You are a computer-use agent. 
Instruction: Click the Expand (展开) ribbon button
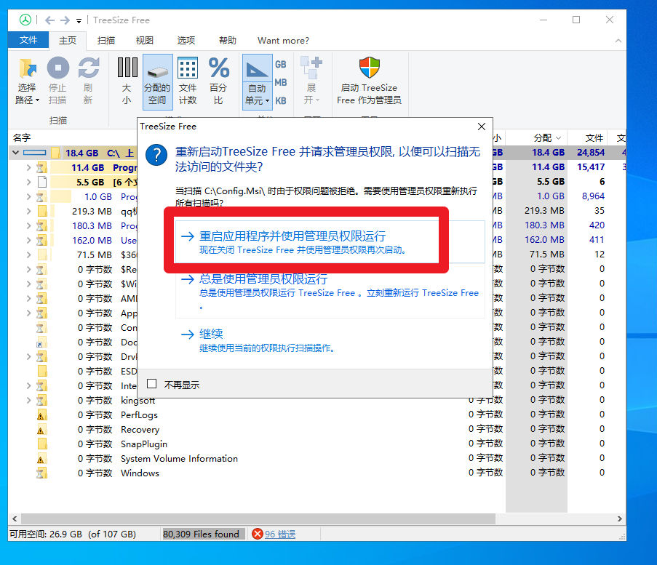[x=311, y=81]
